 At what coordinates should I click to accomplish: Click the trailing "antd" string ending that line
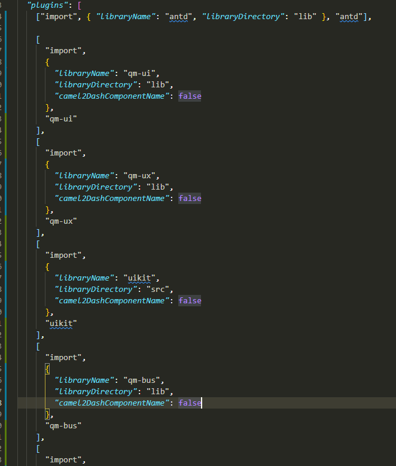click(x=349, y=17)
